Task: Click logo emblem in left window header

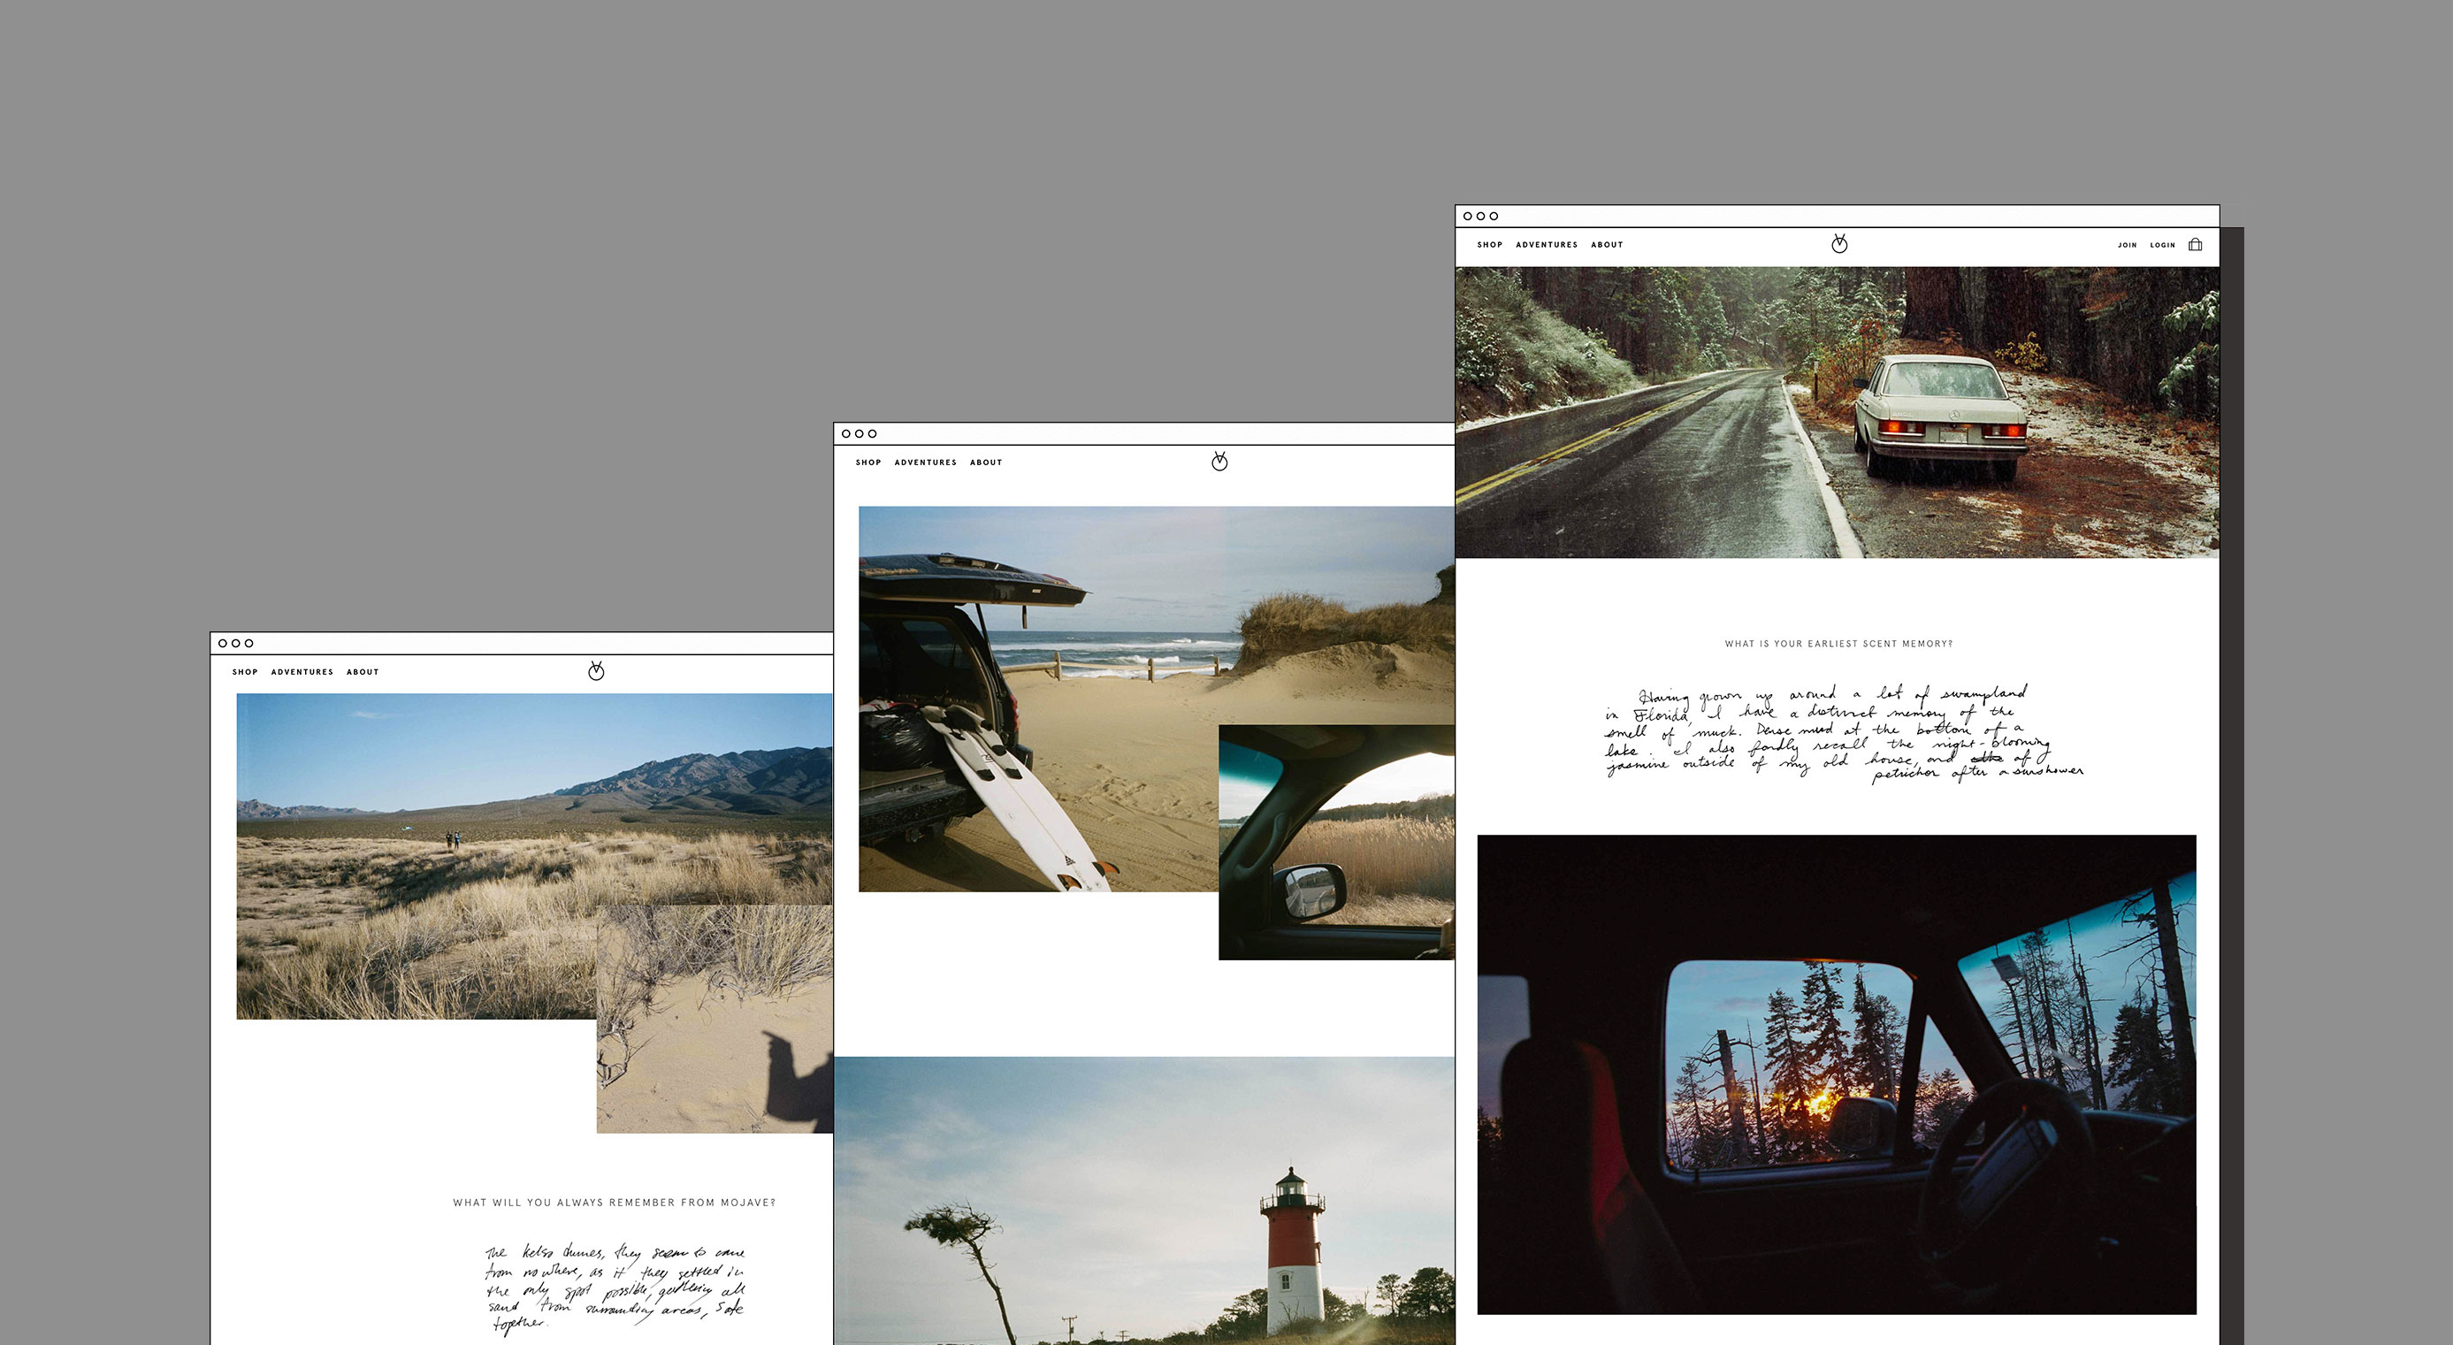Action: pyautogui.click(x=596, y=671)
